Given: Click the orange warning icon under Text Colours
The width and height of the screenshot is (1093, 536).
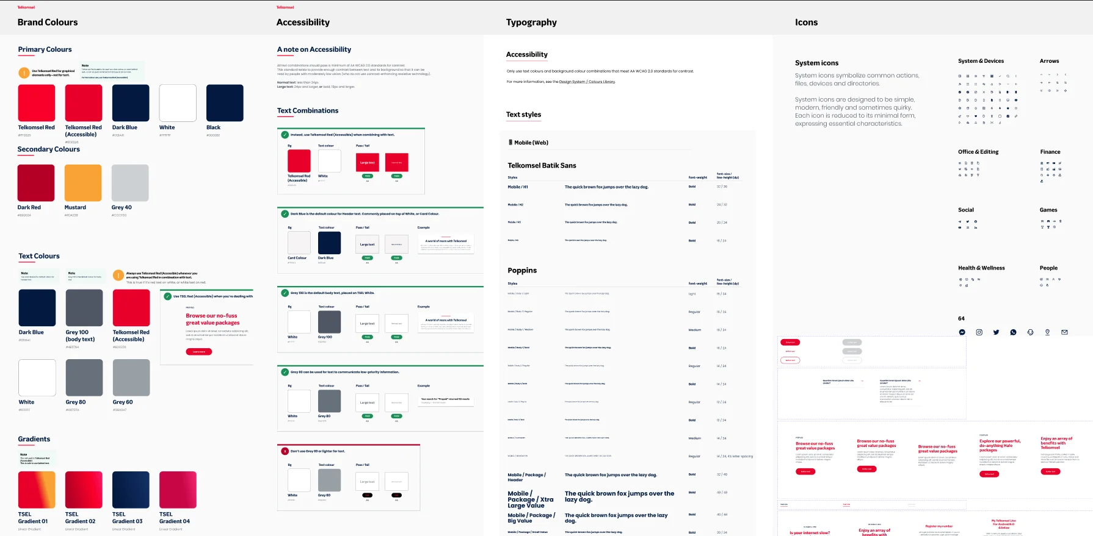Looking at the screenshot, I should tap(118, 276).
